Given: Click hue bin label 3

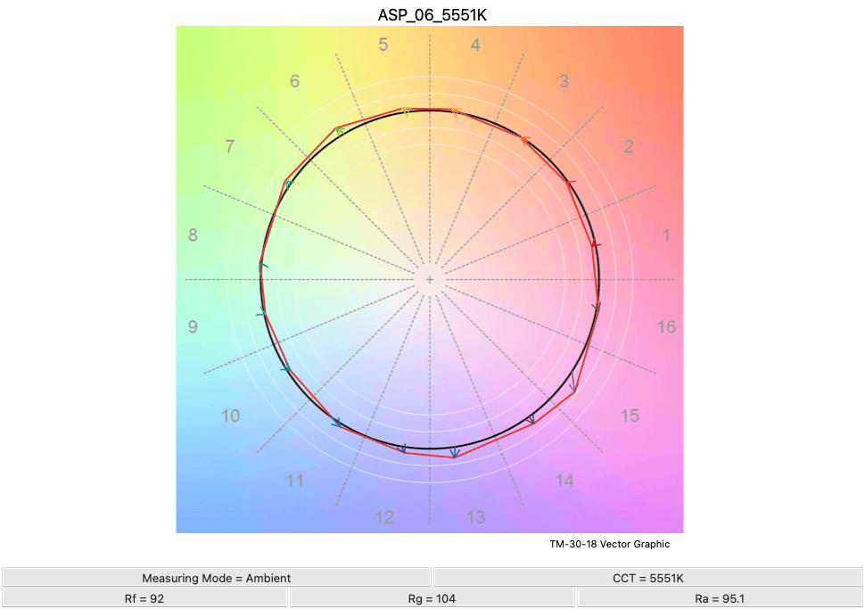Looking at the screenshot, I should (x=564, y=81).
